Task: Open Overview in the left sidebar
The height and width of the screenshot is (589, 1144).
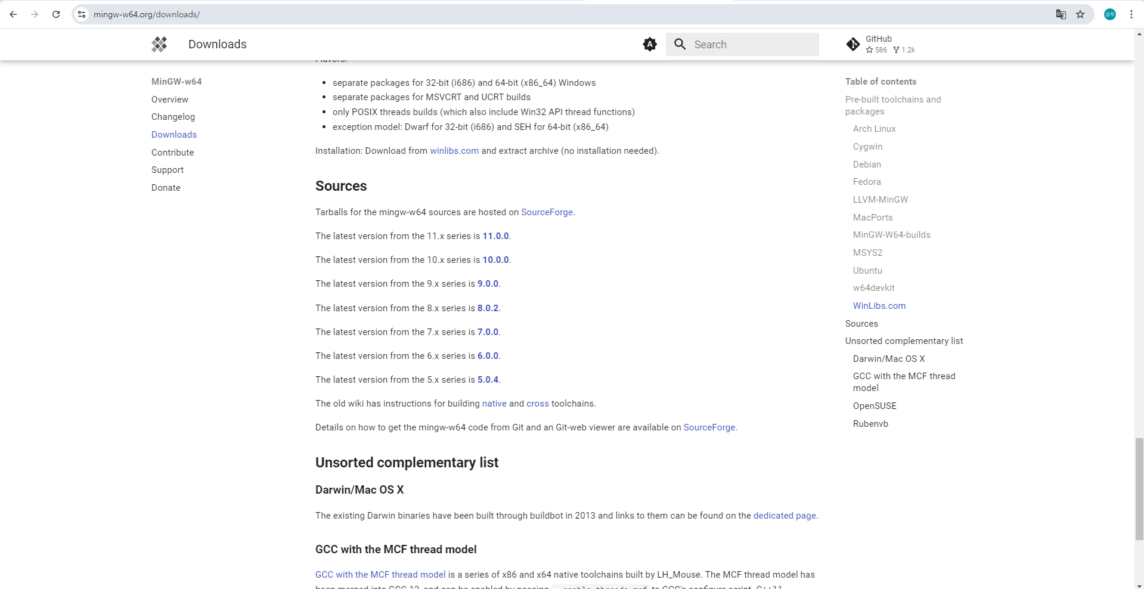Action: [170, 100]
